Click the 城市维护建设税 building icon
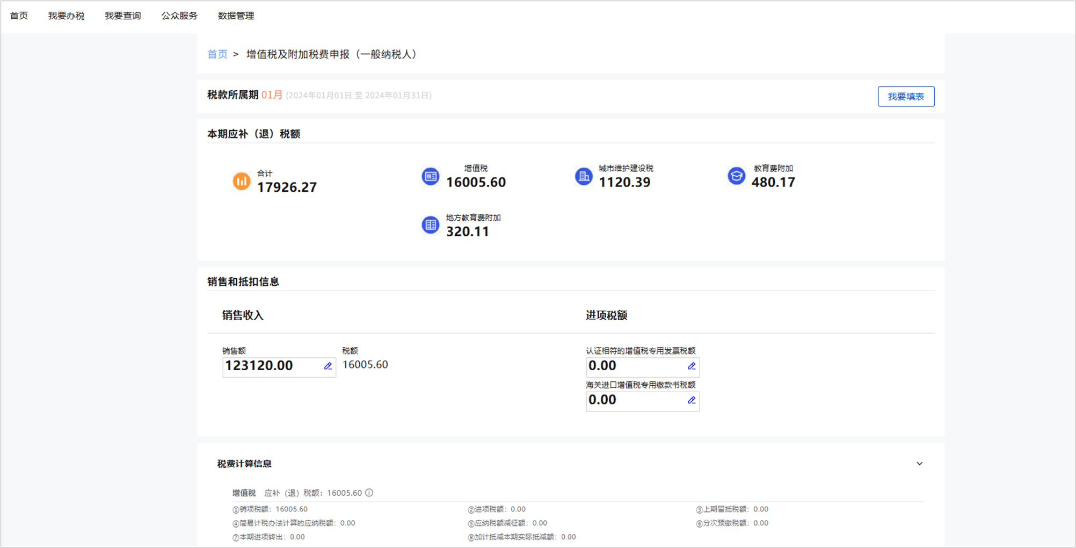This screenshot has height=548, width=1076. pyautogui.click(x=583, y=176)
